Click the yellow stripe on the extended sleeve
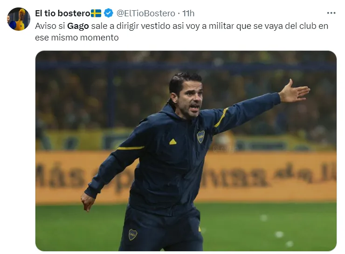 [221, 118]
